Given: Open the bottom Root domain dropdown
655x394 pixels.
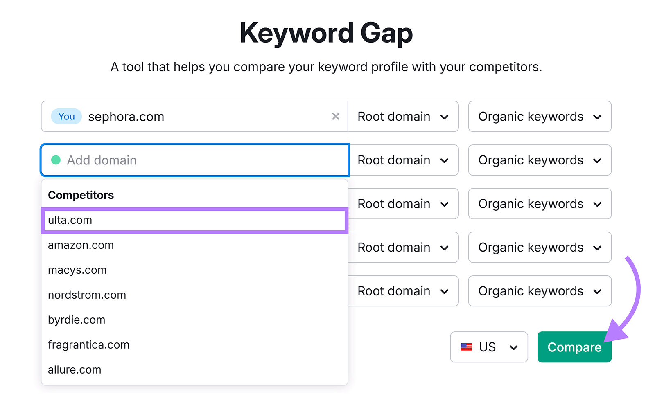Looking at the screenshot, I should pyautogui.click(x=403, y=291).
